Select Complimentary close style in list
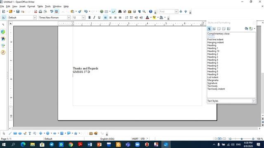The image size is (264, 148). click(218, 34)
